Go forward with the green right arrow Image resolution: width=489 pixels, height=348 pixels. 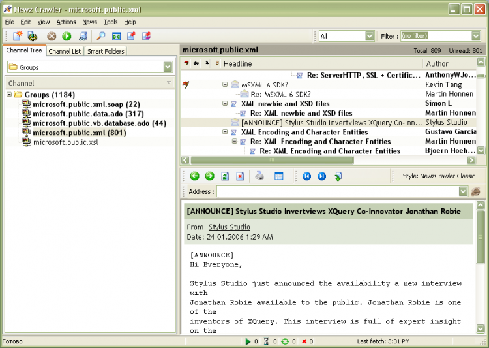point(209,176)
